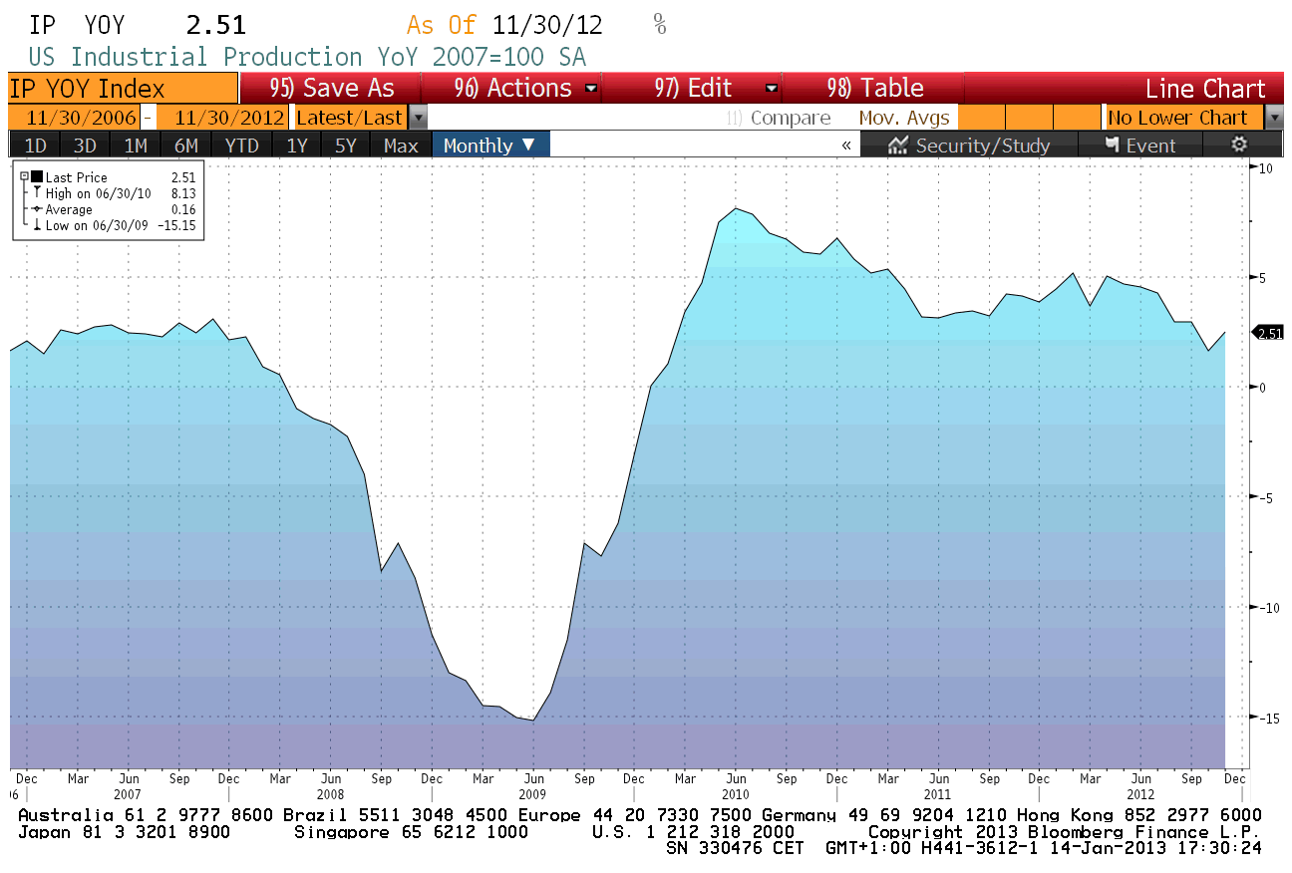Expand the Latest/Last dropdown arrow
Image resolution: width=1292 pixels, height=873 pixels.
tap(419, 118)
